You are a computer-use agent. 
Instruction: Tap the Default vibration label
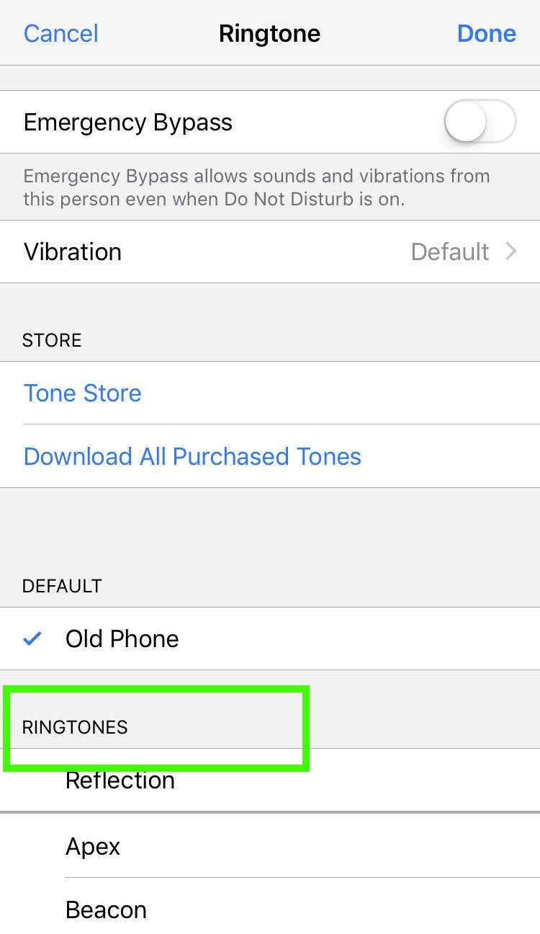[x=449, y=252]
